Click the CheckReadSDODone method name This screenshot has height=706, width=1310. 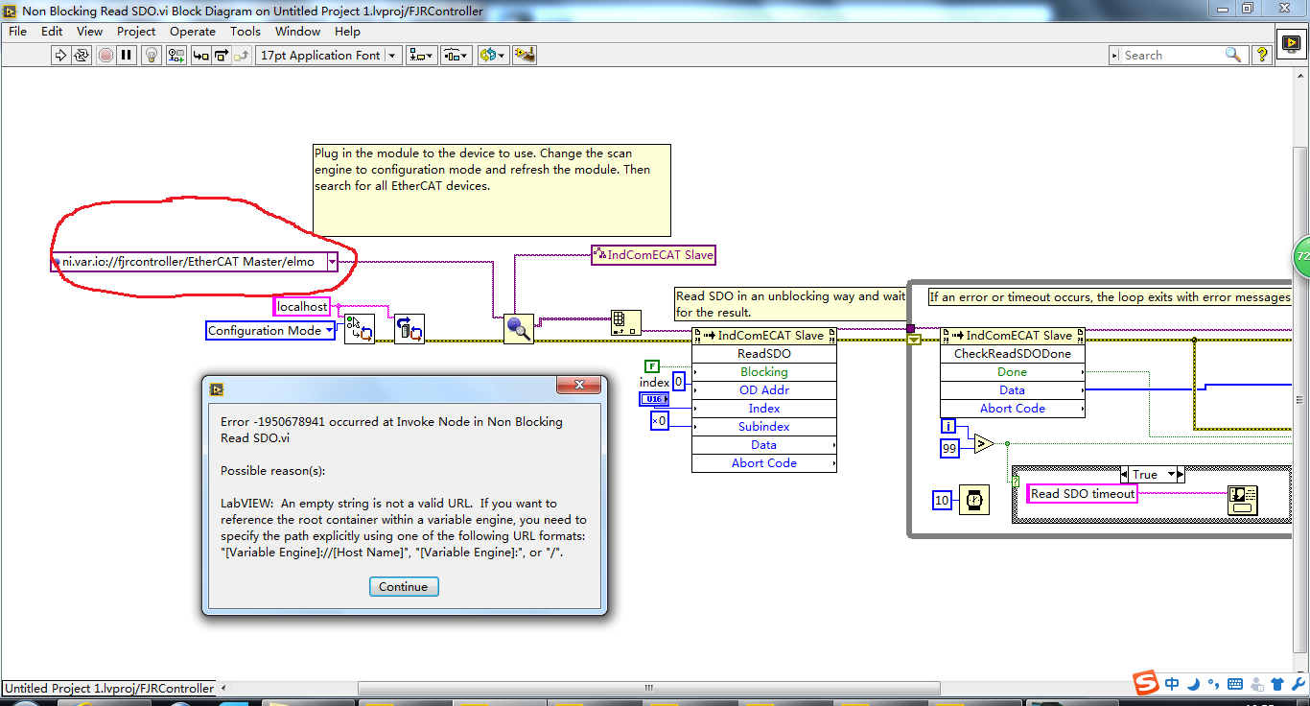1013,353
